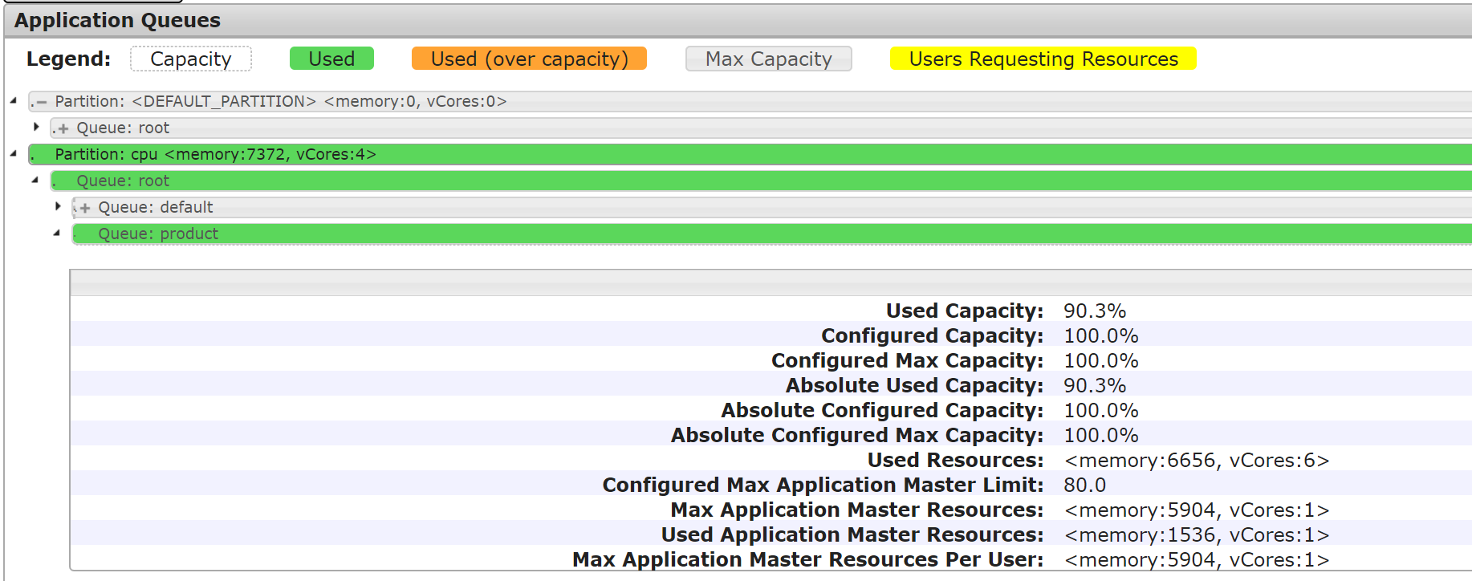
Task: Click the minus icon on DEFAULT_PARTITION bar
Action: [42, 102]
